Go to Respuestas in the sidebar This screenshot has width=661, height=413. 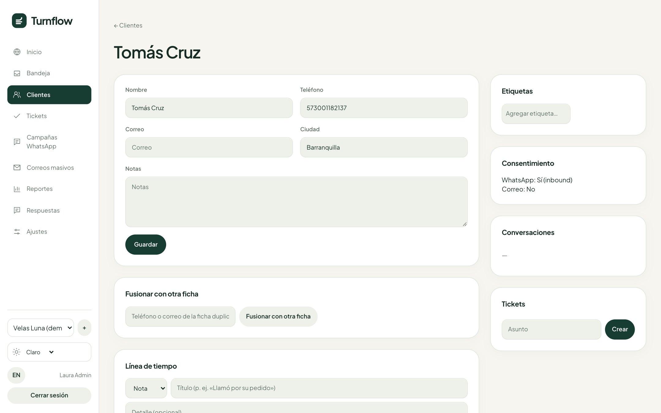49,210
